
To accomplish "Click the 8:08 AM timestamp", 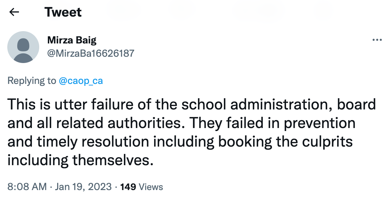I will tap(27, 187).
